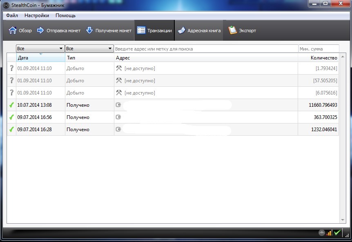Switch to the Отправка монет tab
This screenshot has height=242, width=352.
coord(58,31)
